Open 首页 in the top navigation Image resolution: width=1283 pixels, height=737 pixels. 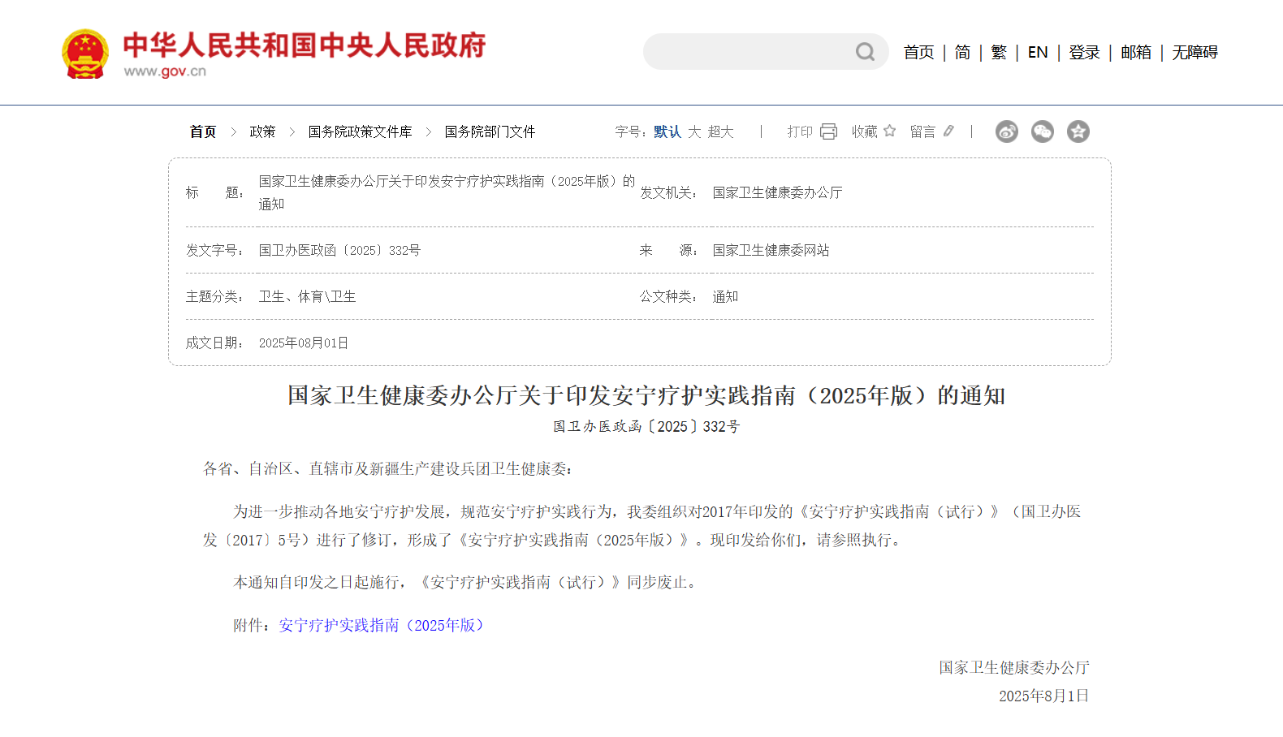pos(919,52)
